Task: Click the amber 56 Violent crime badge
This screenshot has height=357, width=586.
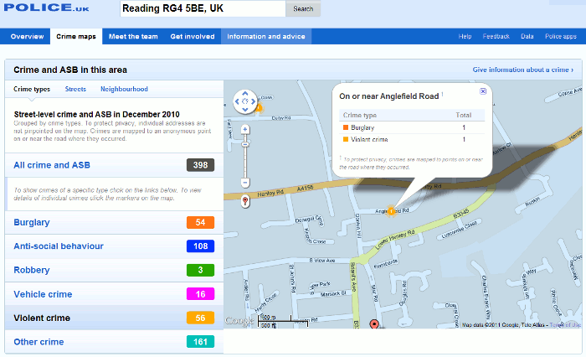Action: [x=200, y=318]
